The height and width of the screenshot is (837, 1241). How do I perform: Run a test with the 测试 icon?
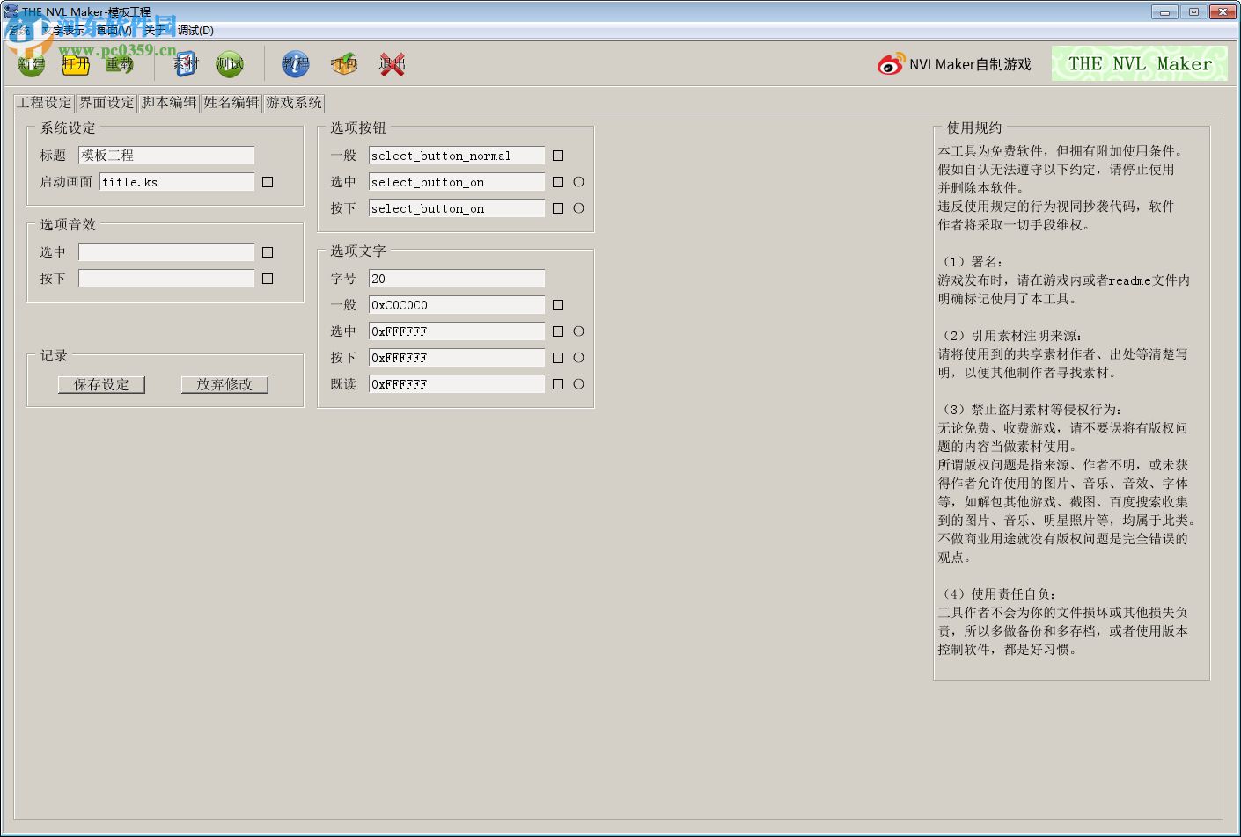point(229,62)
